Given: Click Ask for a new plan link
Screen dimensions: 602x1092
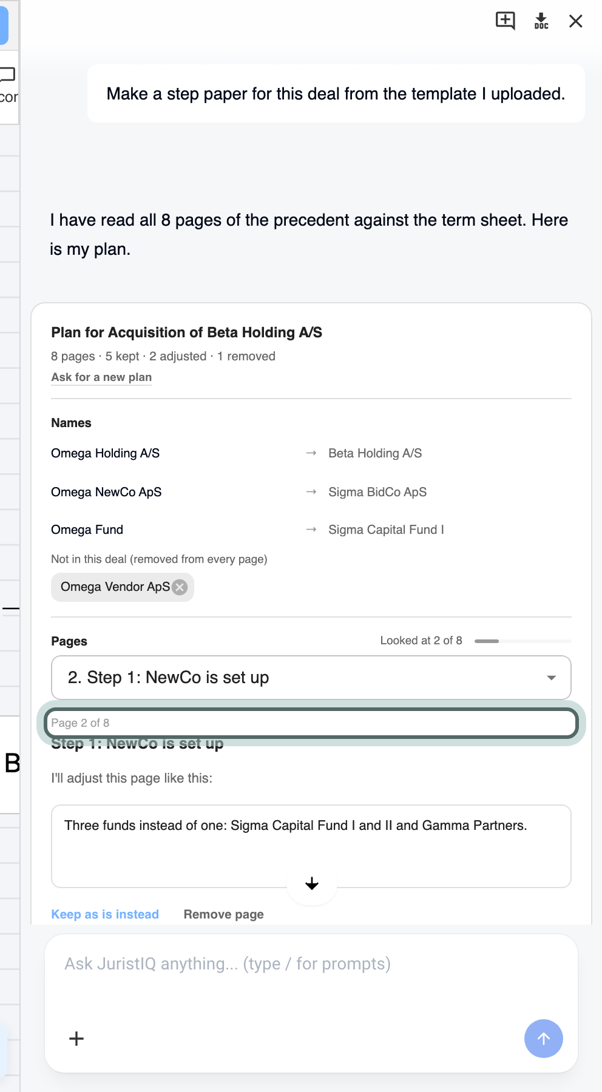Looking at the screenshot, I should [x=101, y=377].
